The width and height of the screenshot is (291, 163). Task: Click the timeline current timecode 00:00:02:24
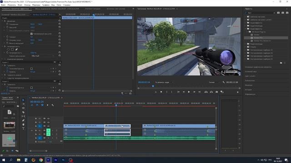tap(37, 102)
